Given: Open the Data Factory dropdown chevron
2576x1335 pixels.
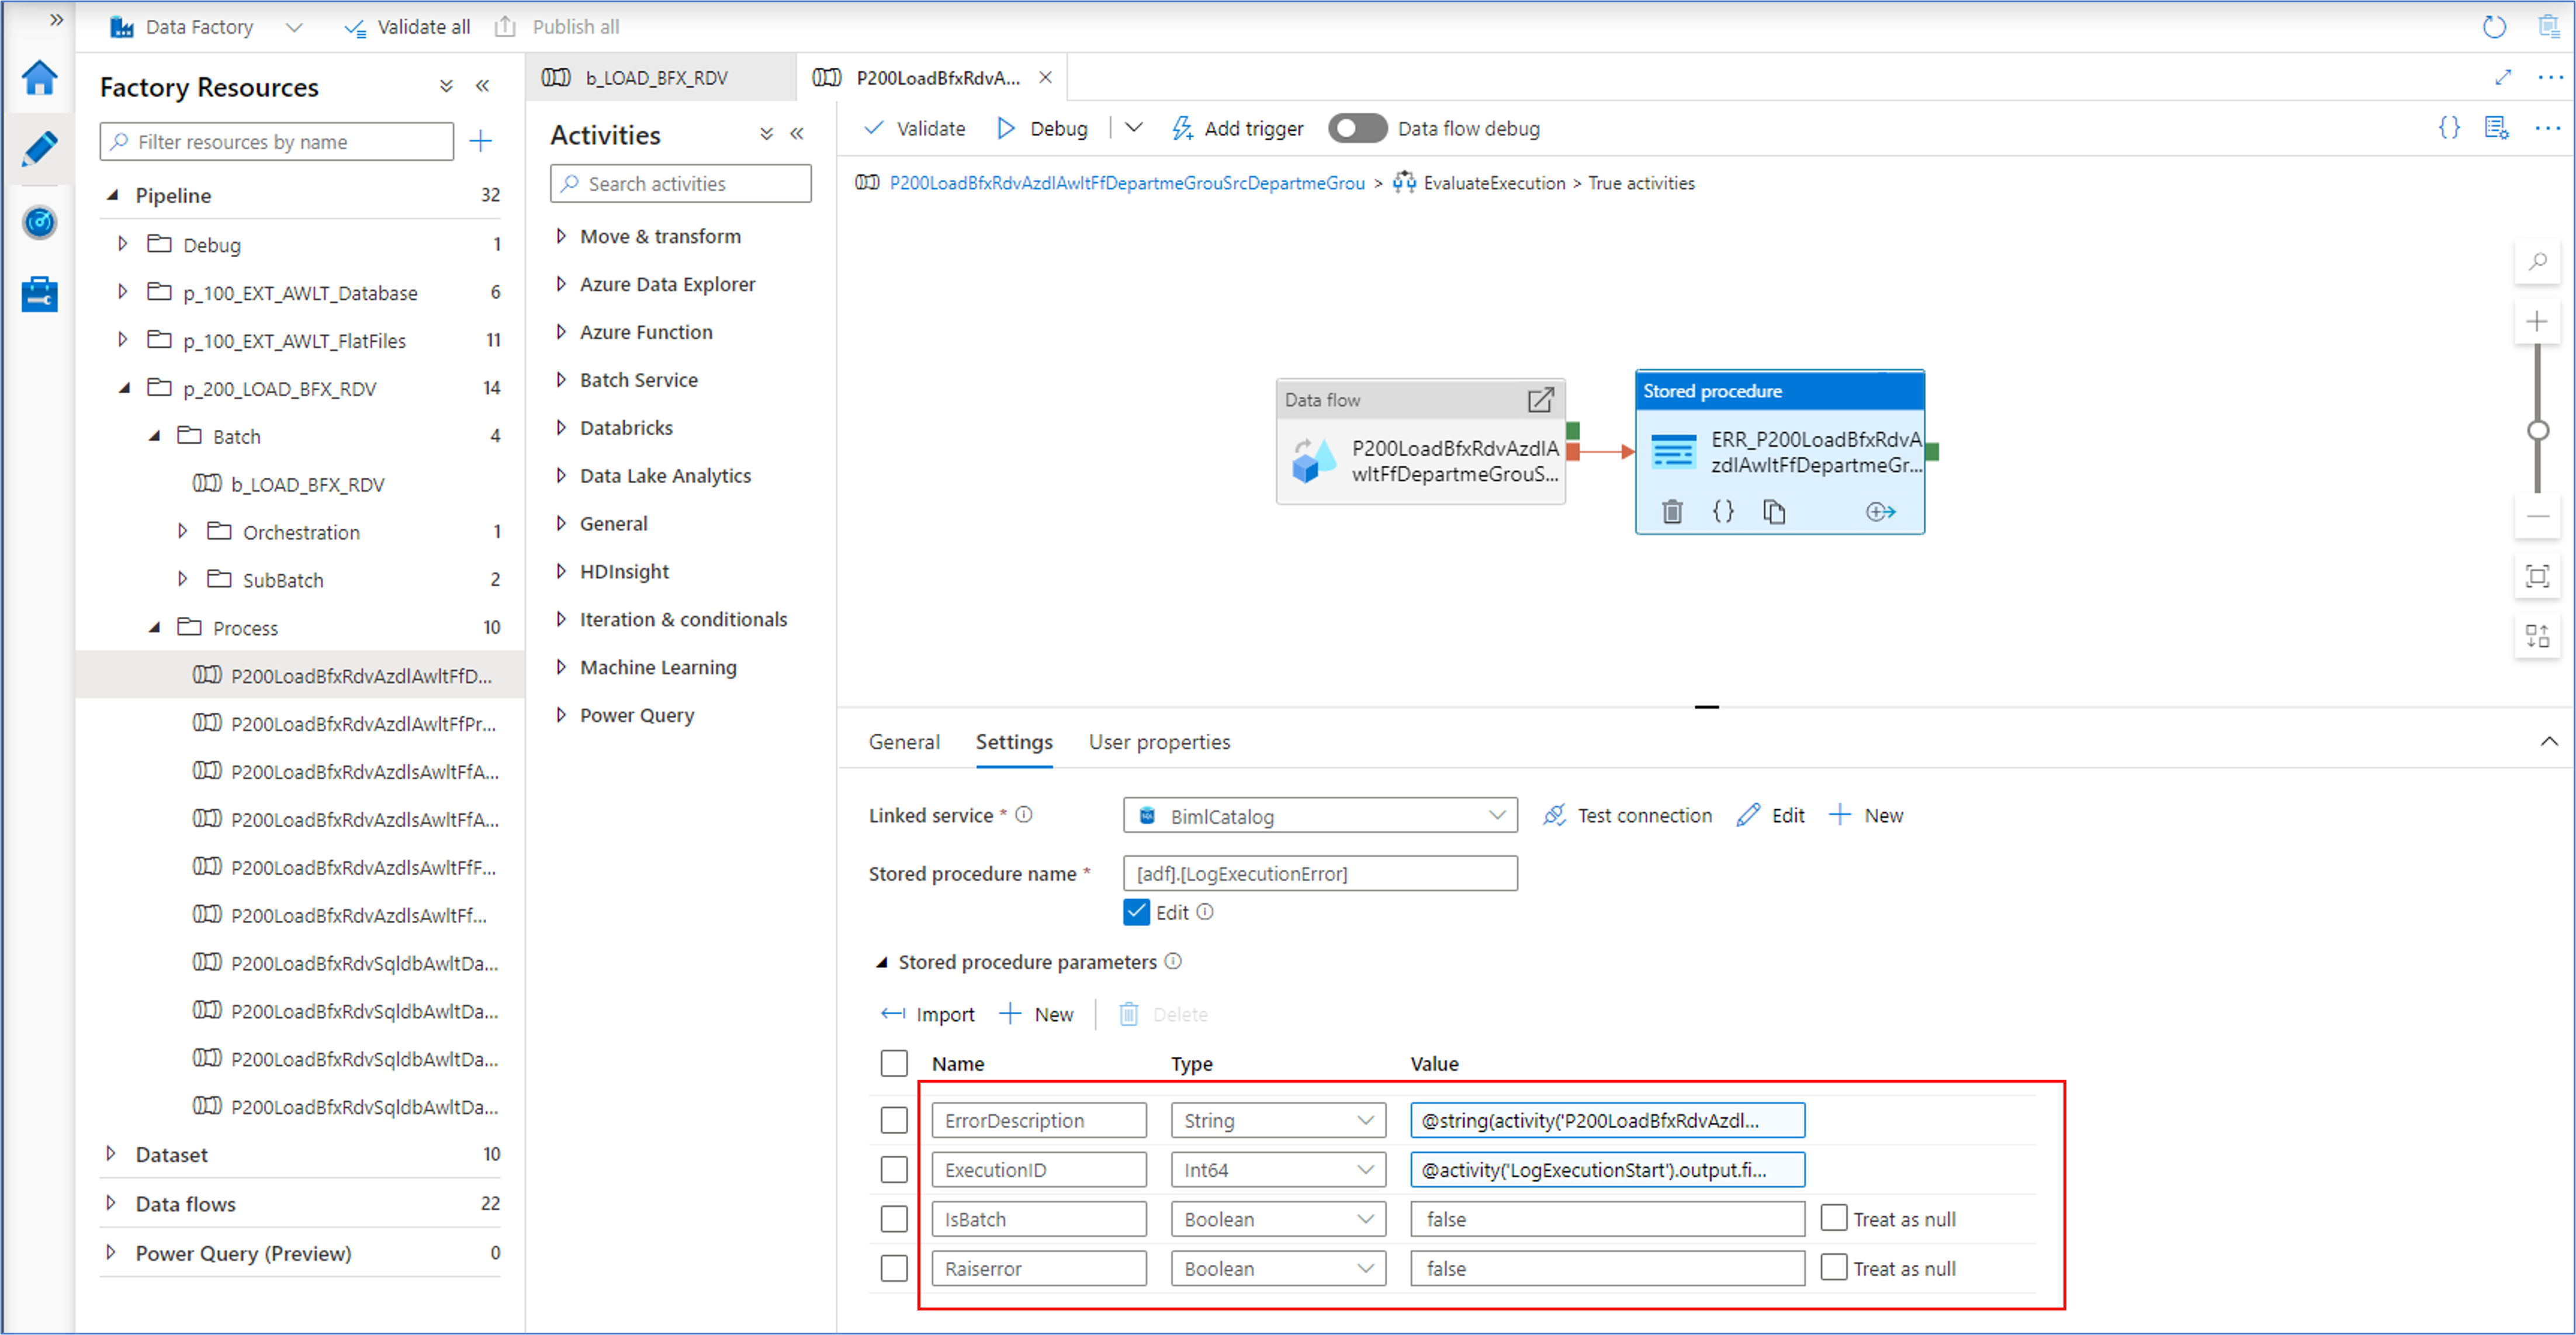Looking at the screenshot, I should tap(294, 27).
